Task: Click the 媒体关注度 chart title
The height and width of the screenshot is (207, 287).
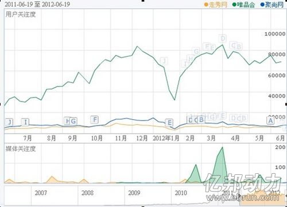Action: (21, 149)
